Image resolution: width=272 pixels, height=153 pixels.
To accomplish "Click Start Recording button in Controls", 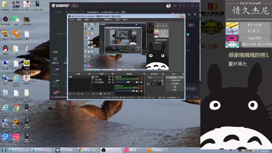I will [x=174, y=81].
